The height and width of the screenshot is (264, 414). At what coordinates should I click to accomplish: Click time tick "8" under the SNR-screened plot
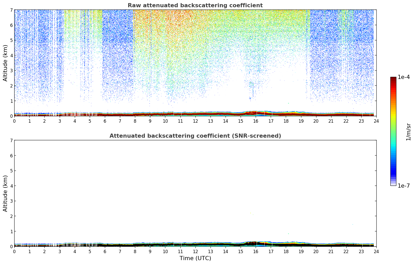coord(135,251)
